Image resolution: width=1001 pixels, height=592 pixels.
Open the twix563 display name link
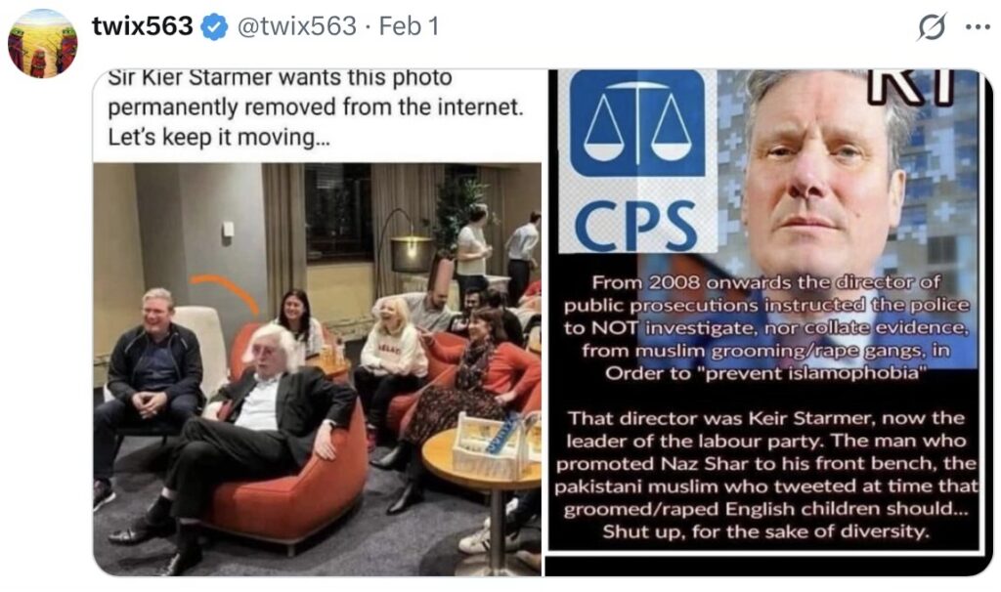pos(143,26)
